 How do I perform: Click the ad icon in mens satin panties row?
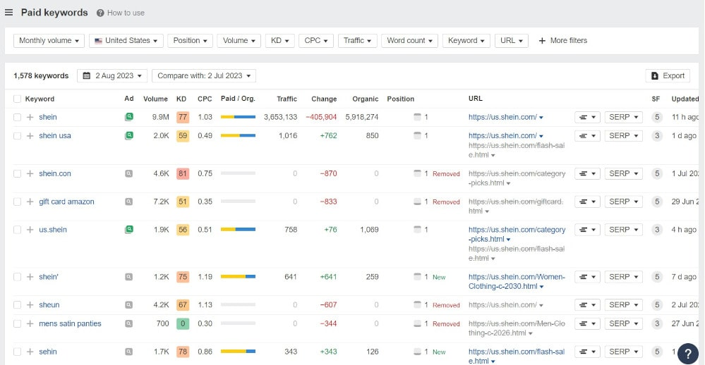point(129,323)
